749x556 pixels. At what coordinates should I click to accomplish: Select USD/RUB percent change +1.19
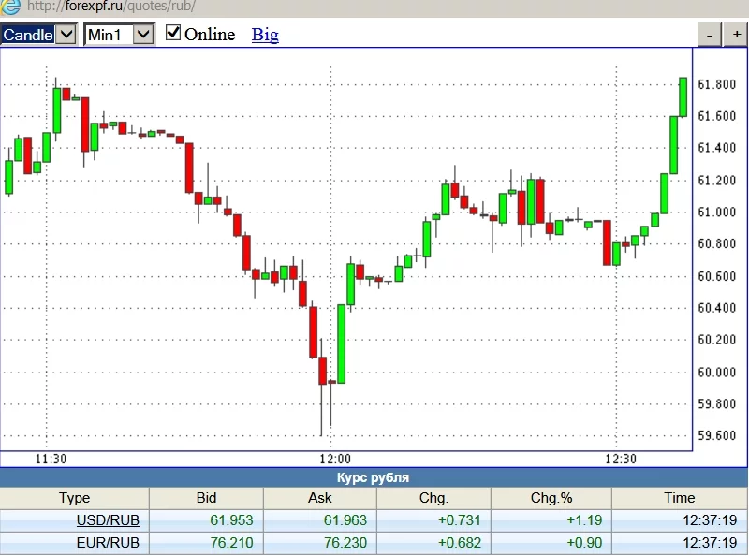tap(584, 519)
